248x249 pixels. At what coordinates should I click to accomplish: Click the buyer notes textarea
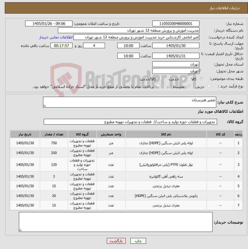[116, 222]
